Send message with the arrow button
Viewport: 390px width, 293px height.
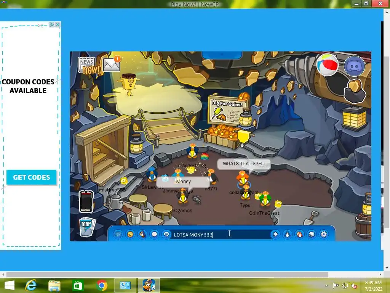pos(275,235)
